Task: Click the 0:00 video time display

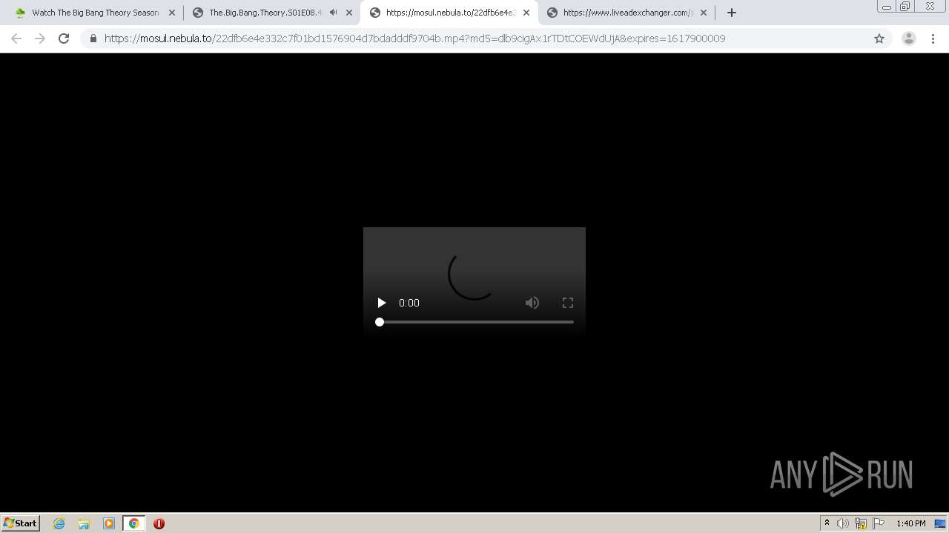Action: (x=409, y=303)
